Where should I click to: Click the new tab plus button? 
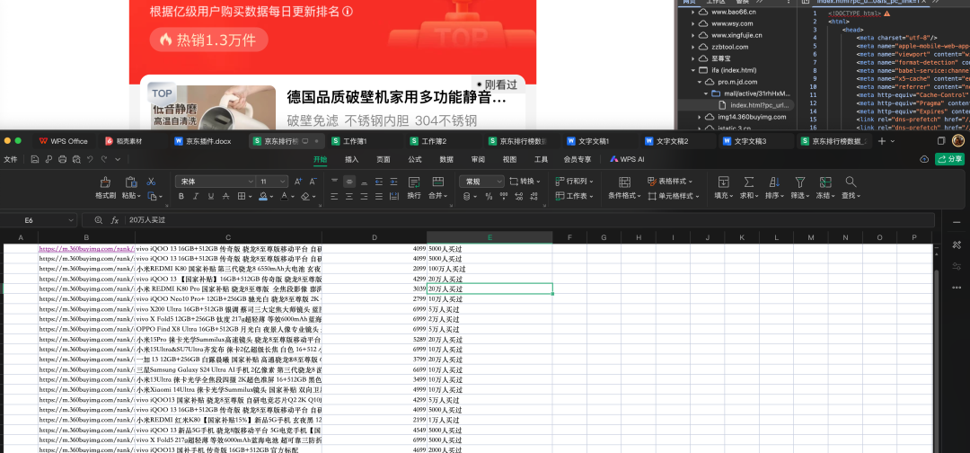(x=882, y=141)
